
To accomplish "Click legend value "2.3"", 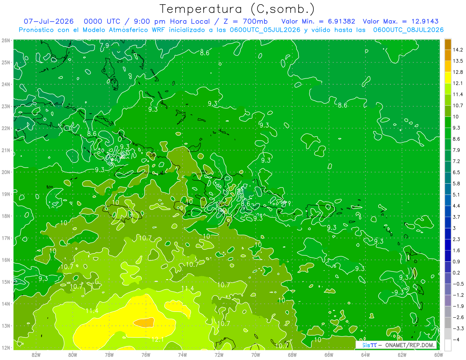I will pyautogui.click(x=456, y=239).
